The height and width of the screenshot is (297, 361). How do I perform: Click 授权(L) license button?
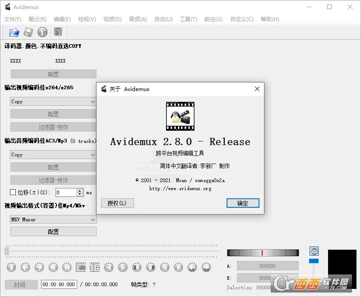(117, 203)
